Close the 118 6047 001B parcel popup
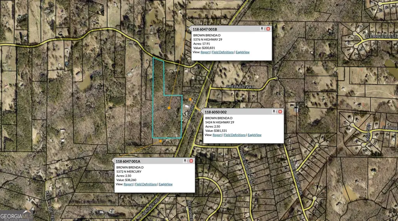This screenshot has height=221, width=398. coord(268,29)
